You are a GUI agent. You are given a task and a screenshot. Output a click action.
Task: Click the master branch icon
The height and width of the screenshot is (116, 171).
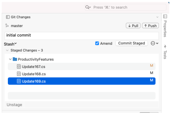coord(7,26)
